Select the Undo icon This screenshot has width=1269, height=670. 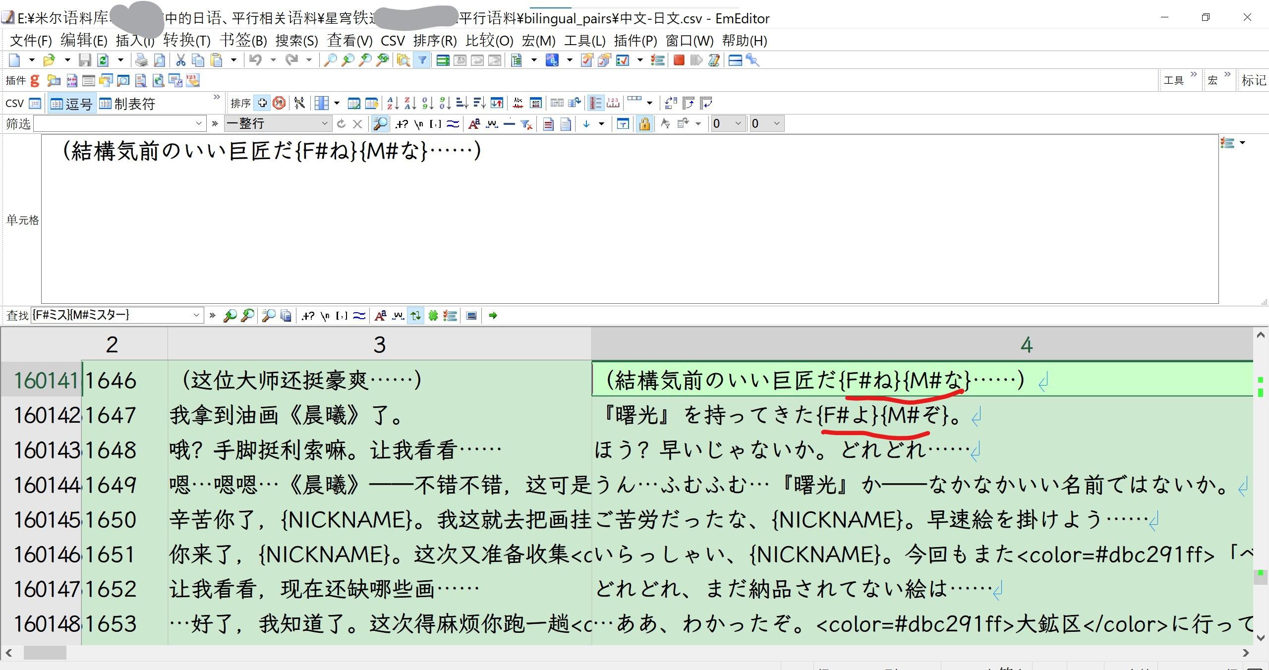pos(257,60)
